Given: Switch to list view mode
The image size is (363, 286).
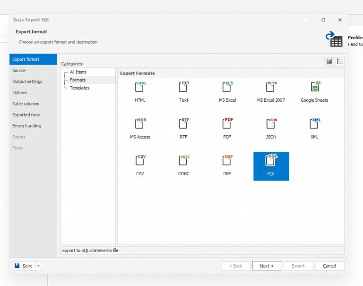Looking at the screenshot, I should pos(340,61).
